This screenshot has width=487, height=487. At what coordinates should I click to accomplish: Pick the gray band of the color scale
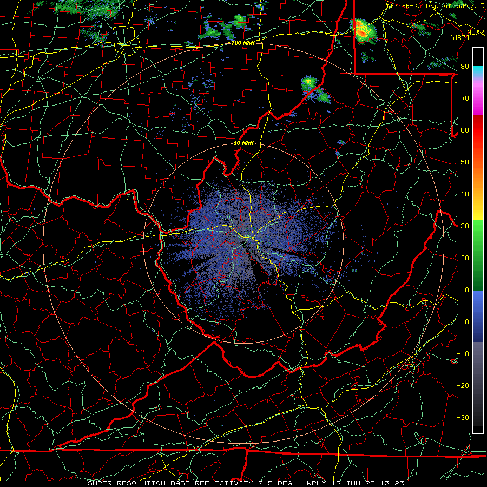(478, 384)
